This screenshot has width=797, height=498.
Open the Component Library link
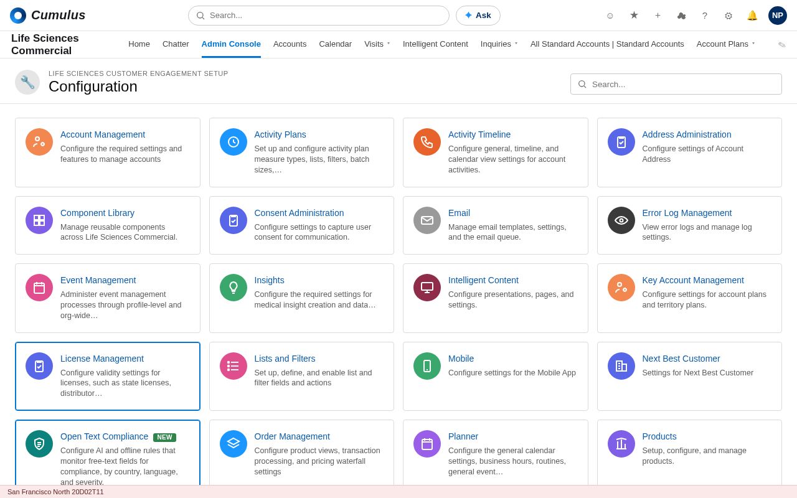(97, 213)
